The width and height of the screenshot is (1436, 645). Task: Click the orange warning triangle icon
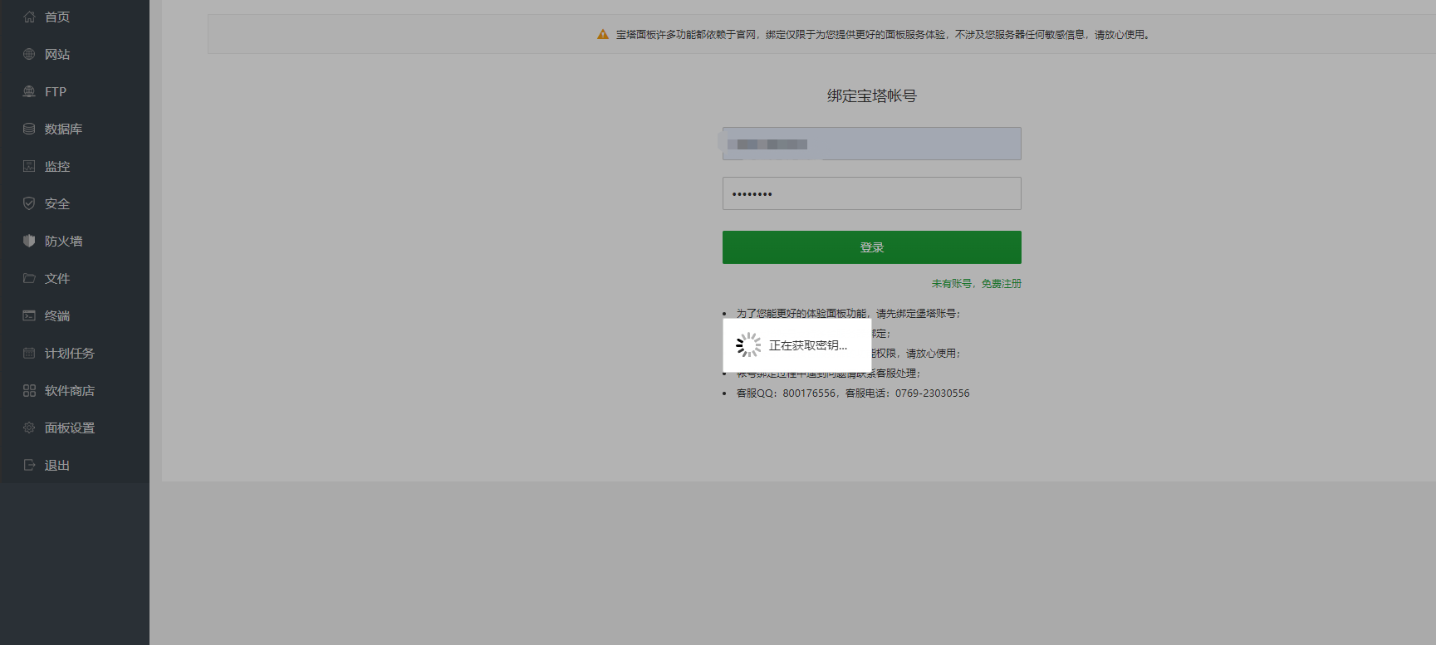[603, 35]
